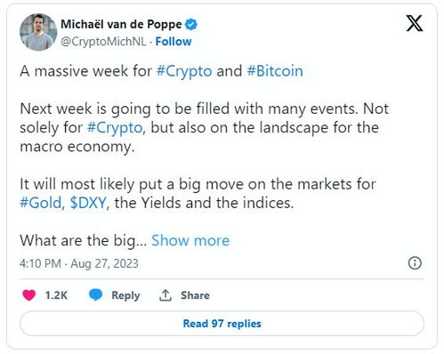Open Michaël van de Poppe's profile photo
This screenshot has width=444, height=354.
(38, 32)
